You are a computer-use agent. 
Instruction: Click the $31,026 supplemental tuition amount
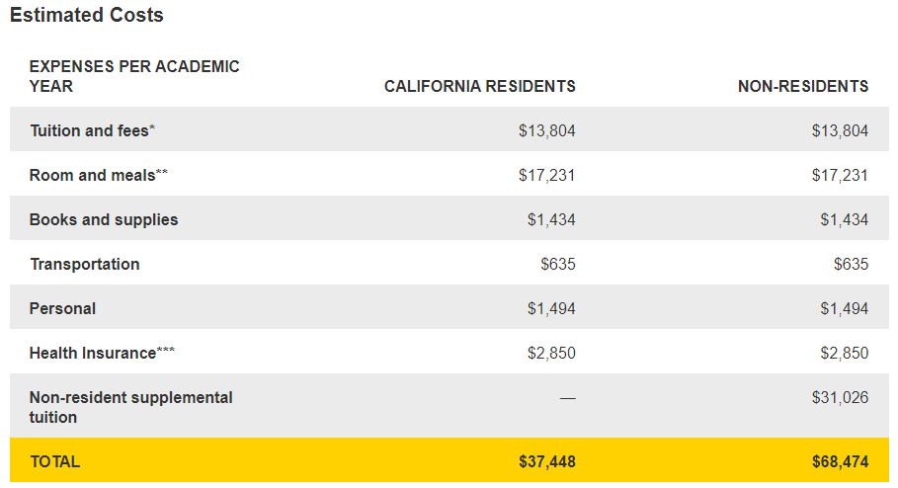[x=840, y=397]
